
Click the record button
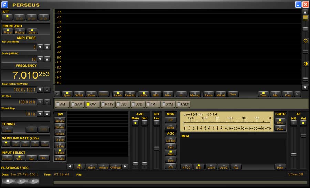(33, 181)
